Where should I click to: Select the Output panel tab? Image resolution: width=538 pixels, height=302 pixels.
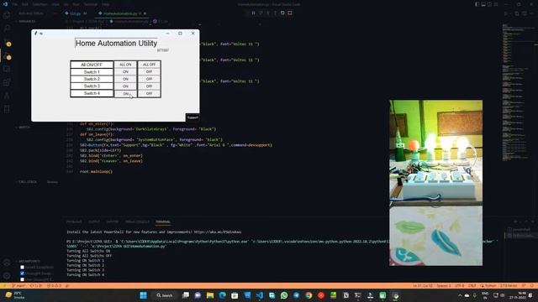point(94,221)
